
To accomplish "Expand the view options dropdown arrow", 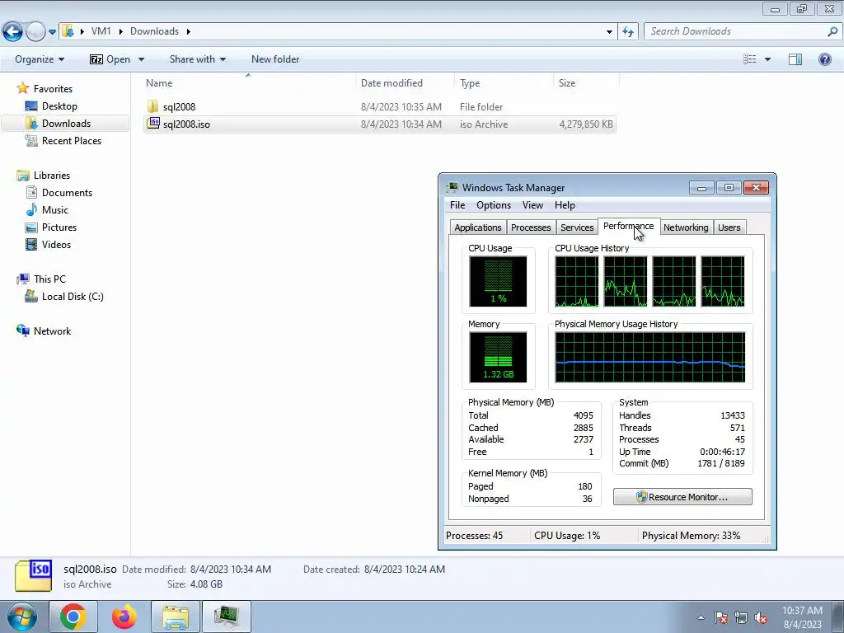I will pyautogui.click(x=767, y=59).
